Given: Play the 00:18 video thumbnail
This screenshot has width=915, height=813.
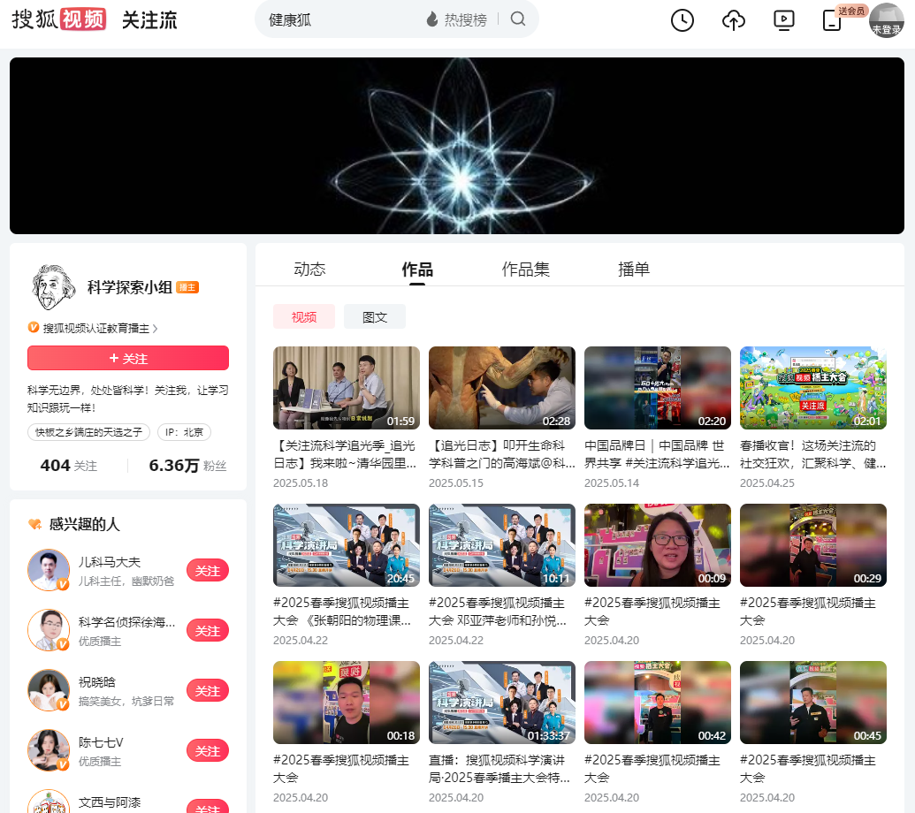Looking at the screenshot, I should tap(346, 703).
